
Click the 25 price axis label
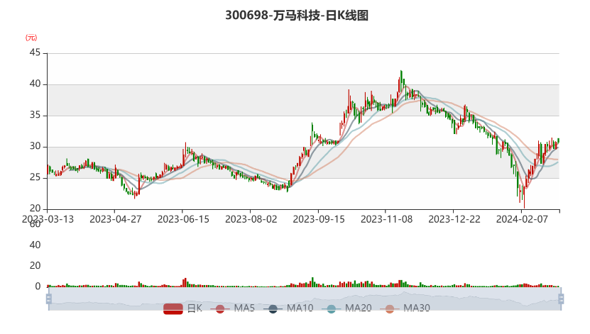point(35,177)
